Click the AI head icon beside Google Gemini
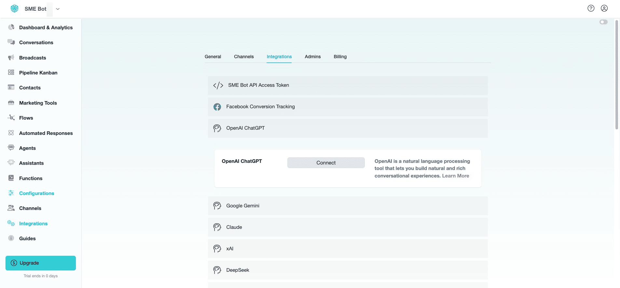 click(217, 206)
